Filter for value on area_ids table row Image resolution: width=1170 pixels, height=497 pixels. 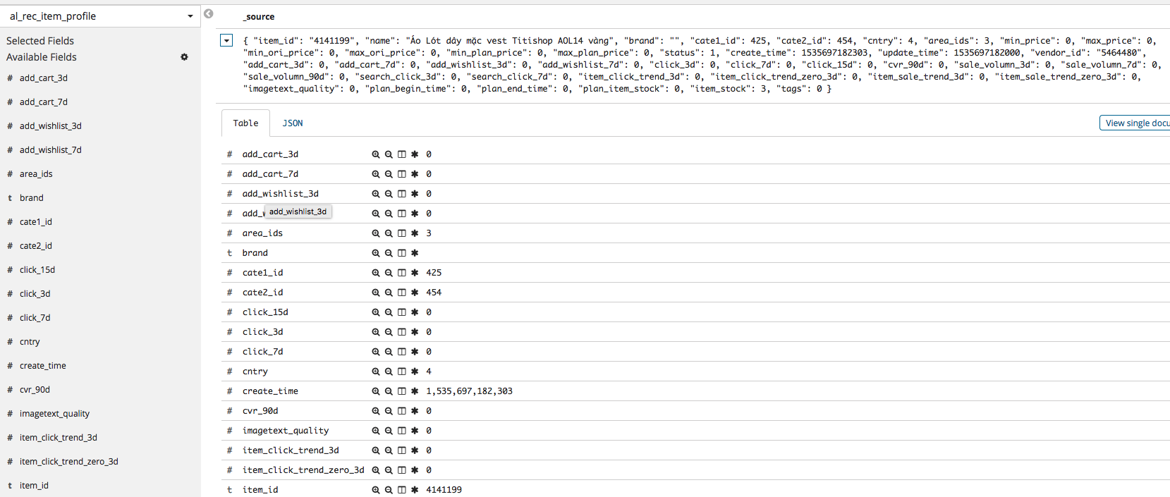tap(376, 233)
